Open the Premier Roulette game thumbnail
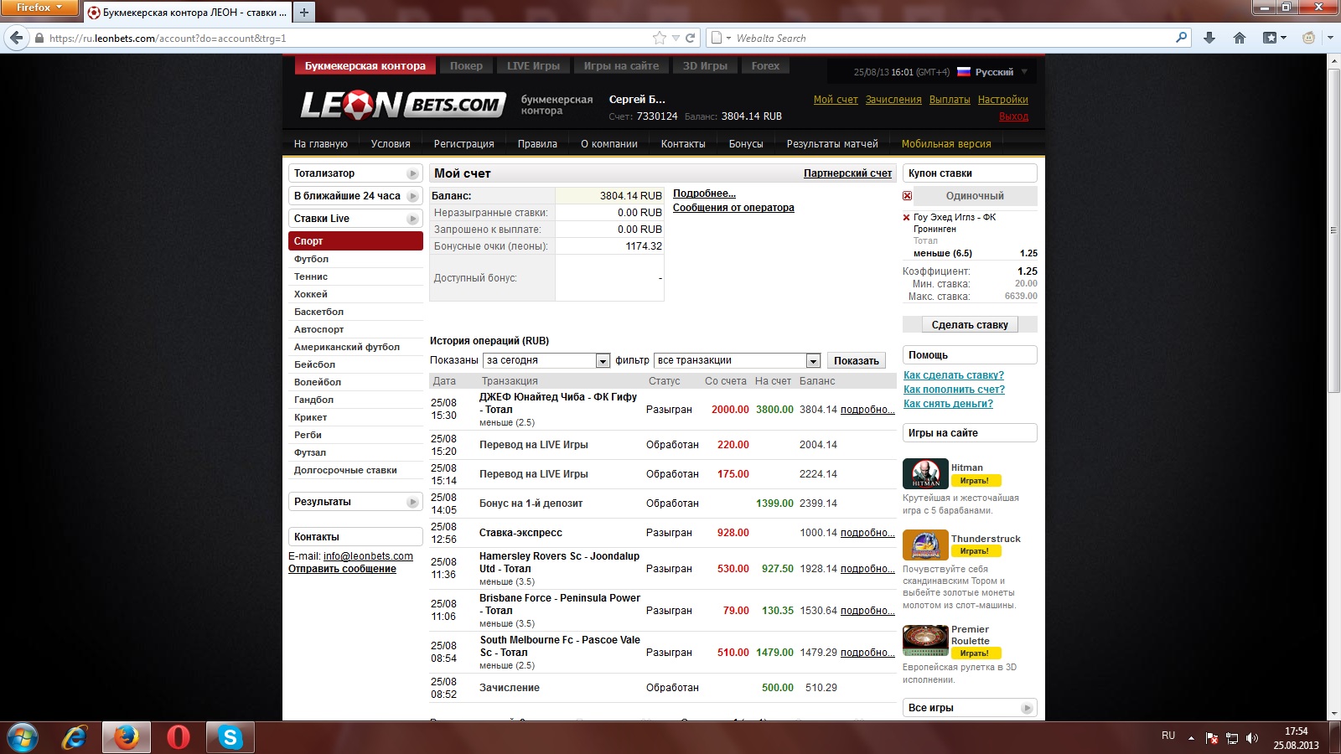The image size is (1341, 754). tap(925, 641)
